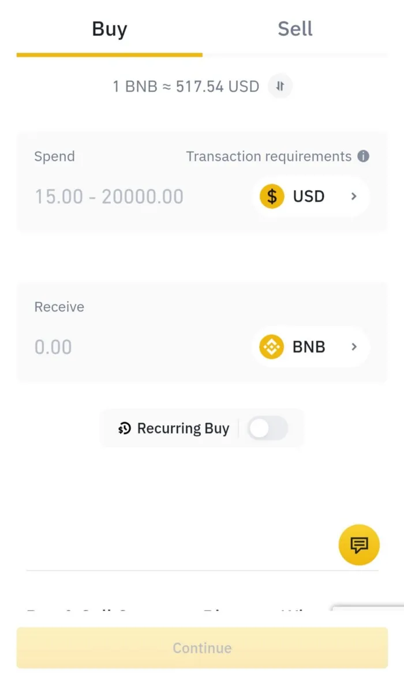Viewport: 404px width, 677px height.
Task: Tap the BNB diamond logo in the Receive row
Action: pos(271,347)
